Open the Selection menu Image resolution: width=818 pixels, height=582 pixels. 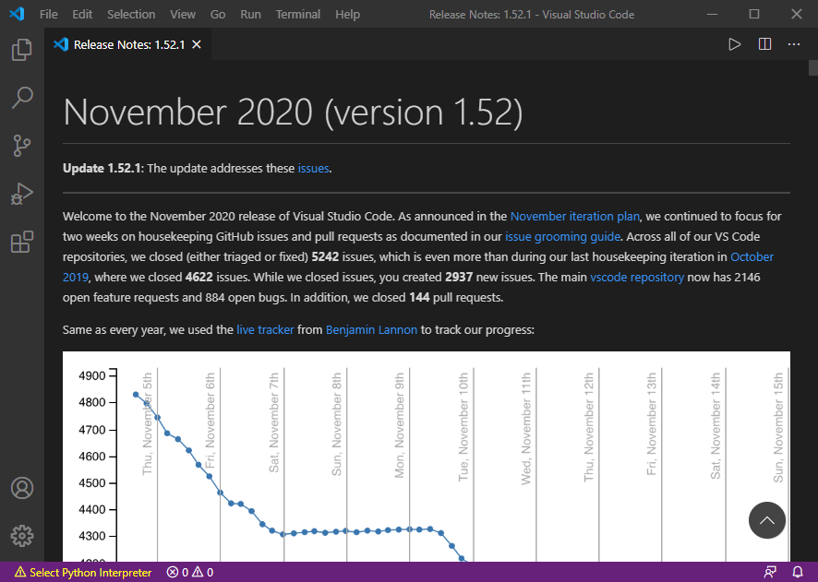click(131, 15)
